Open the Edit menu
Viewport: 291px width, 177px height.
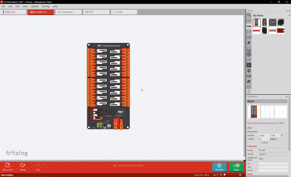[10, 6]
